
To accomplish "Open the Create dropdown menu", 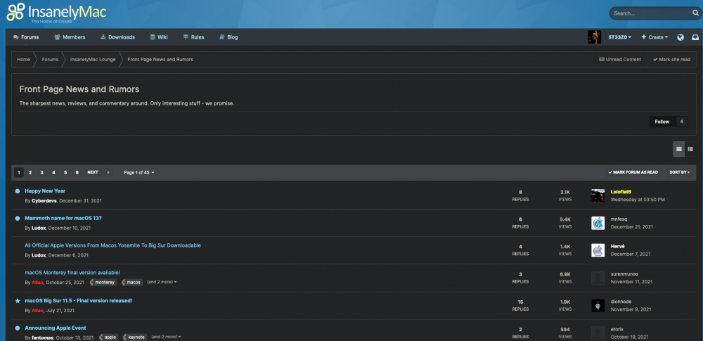I will point(654,37).
